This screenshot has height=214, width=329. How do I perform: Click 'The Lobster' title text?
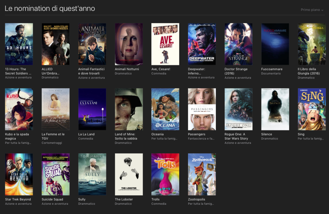[x=124, y=199]
